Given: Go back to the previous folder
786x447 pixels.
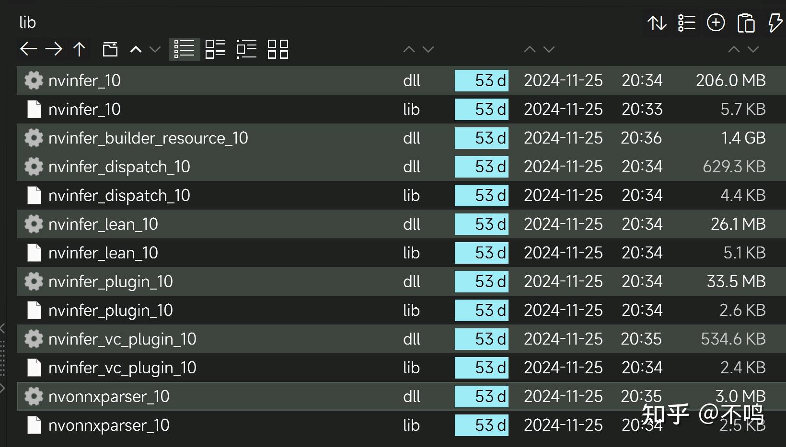Looking at the screenshot, I should click(x=28, y=49).
